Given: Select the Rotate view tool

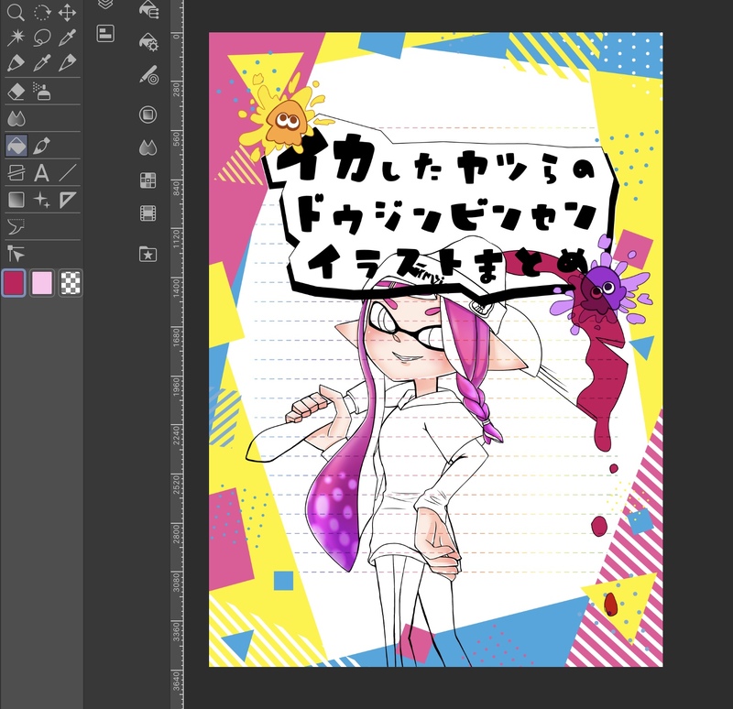Looking at the screenshot, I should (41, 12).
